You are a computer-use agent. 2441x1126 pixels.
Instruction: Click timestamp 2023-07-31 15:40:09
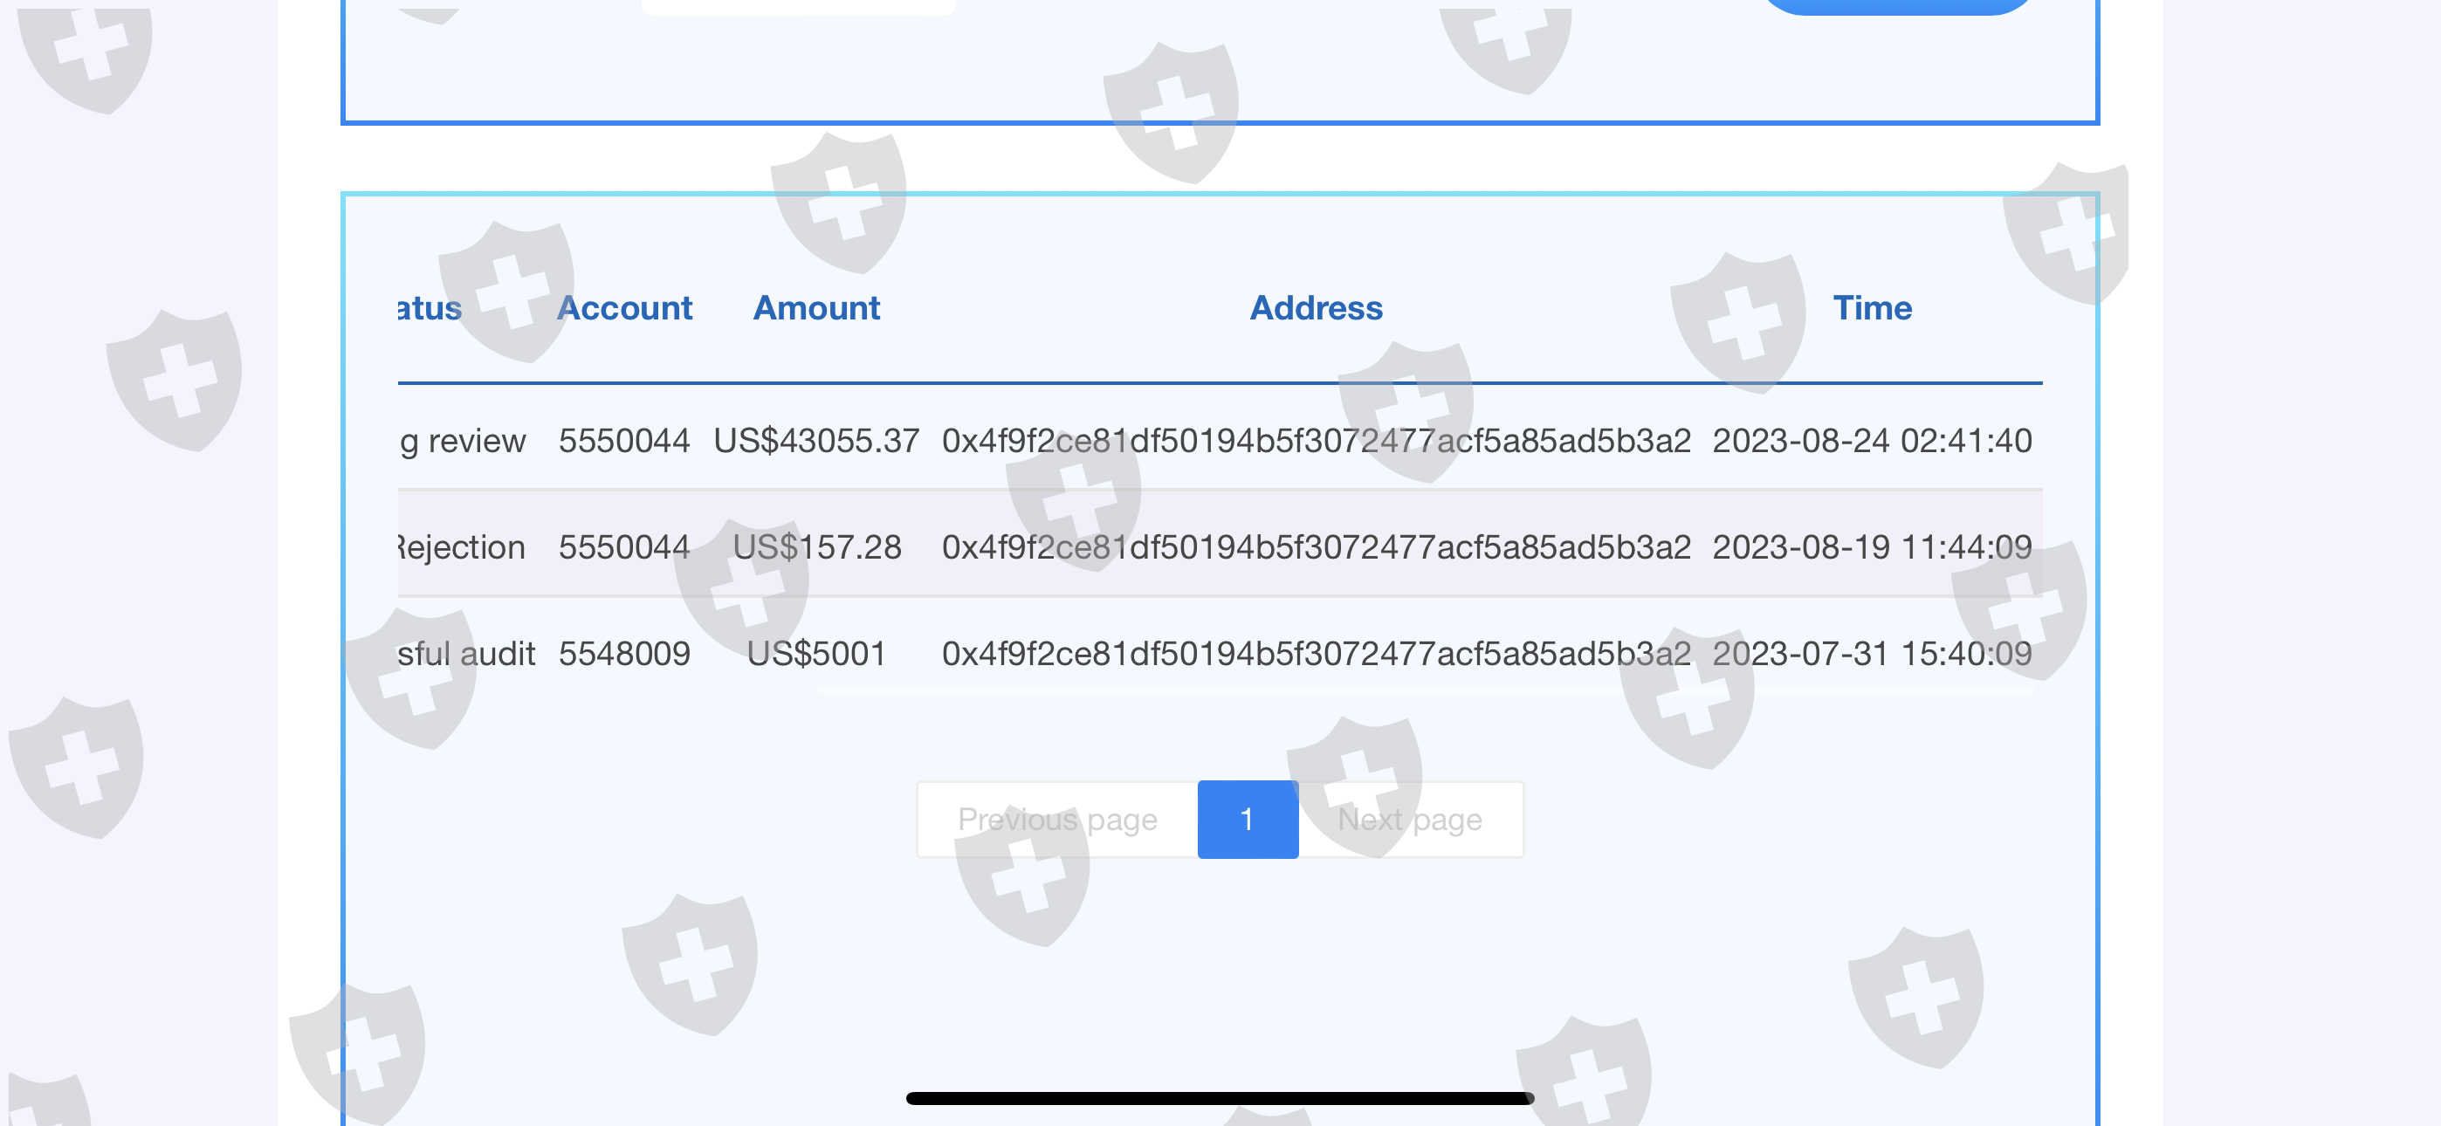tap(1873, 653)
